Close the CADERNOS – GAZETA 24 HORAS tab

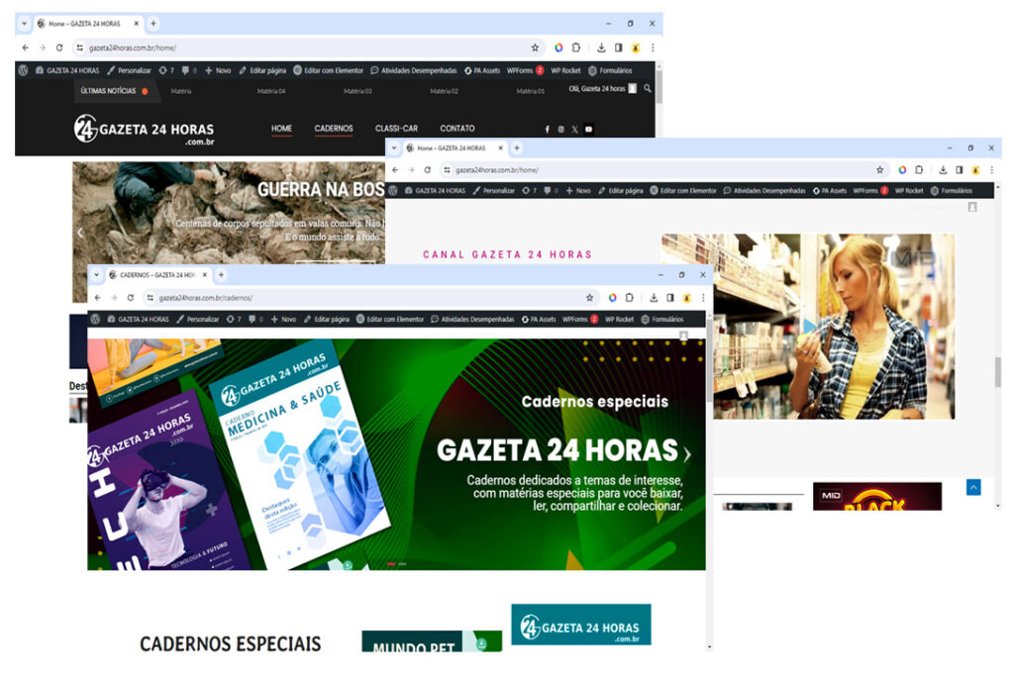click(204, 275)
